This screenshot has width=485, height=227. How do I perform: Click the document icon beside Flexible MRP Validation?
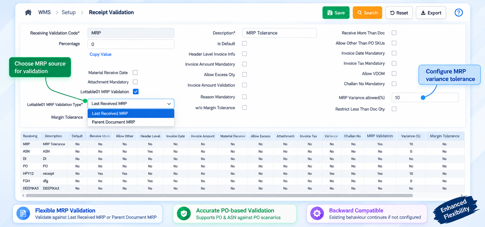(23, 214)
